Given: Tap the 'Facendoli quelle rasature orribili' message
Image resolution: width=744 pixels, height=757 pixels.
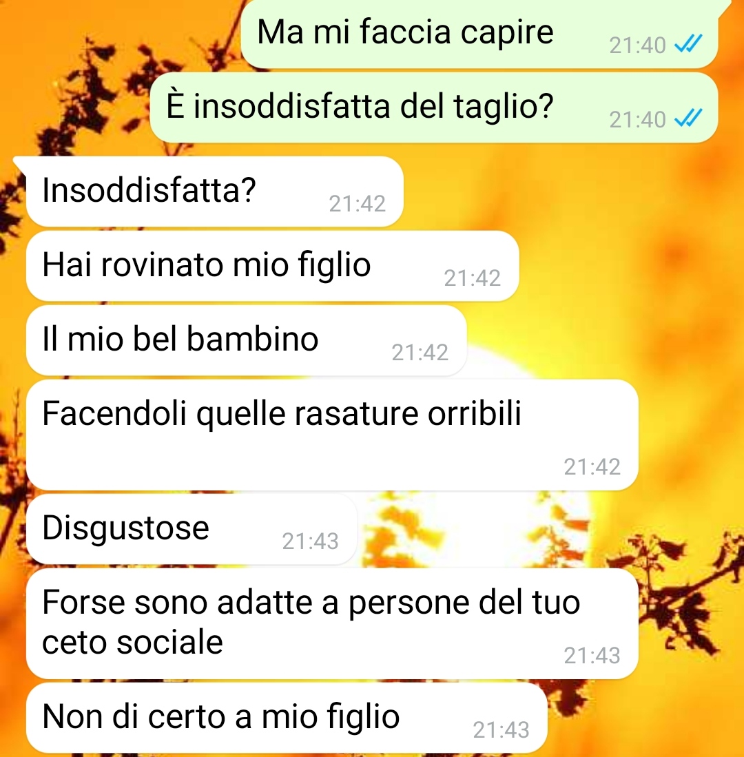Looking at the screenshot, I should click(x=332, y=435).
